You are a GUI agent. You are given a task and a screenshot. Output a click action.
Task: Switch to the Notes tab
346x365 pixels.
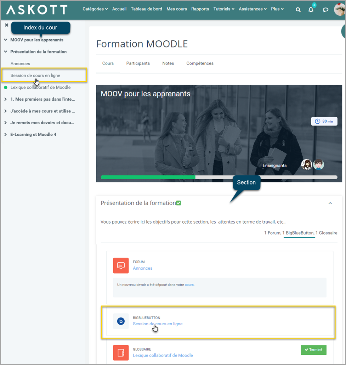point(168,63)
